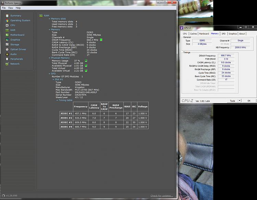
Task: Click the Speccy version number v1.26.698
Action: (x=12, y=196)
